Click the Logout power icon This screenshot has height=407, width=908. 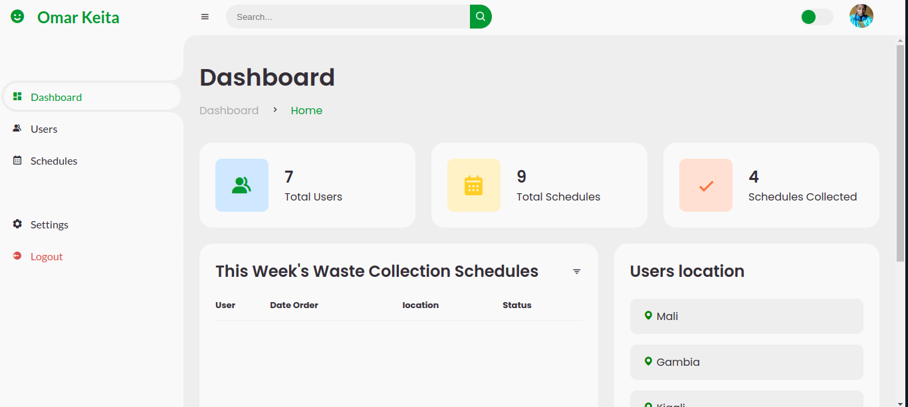click(17, 256)
